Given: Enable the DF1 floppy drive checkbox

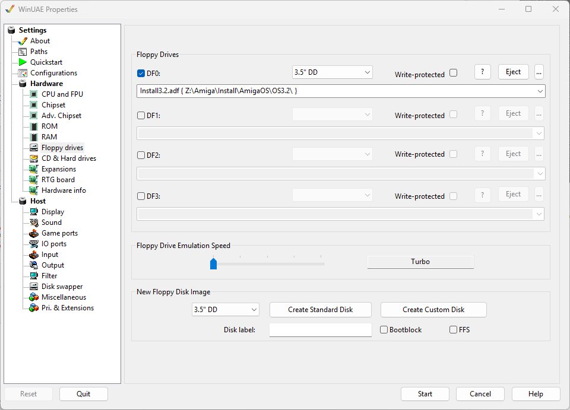Looking at the screenshot, I should (141, 115).
